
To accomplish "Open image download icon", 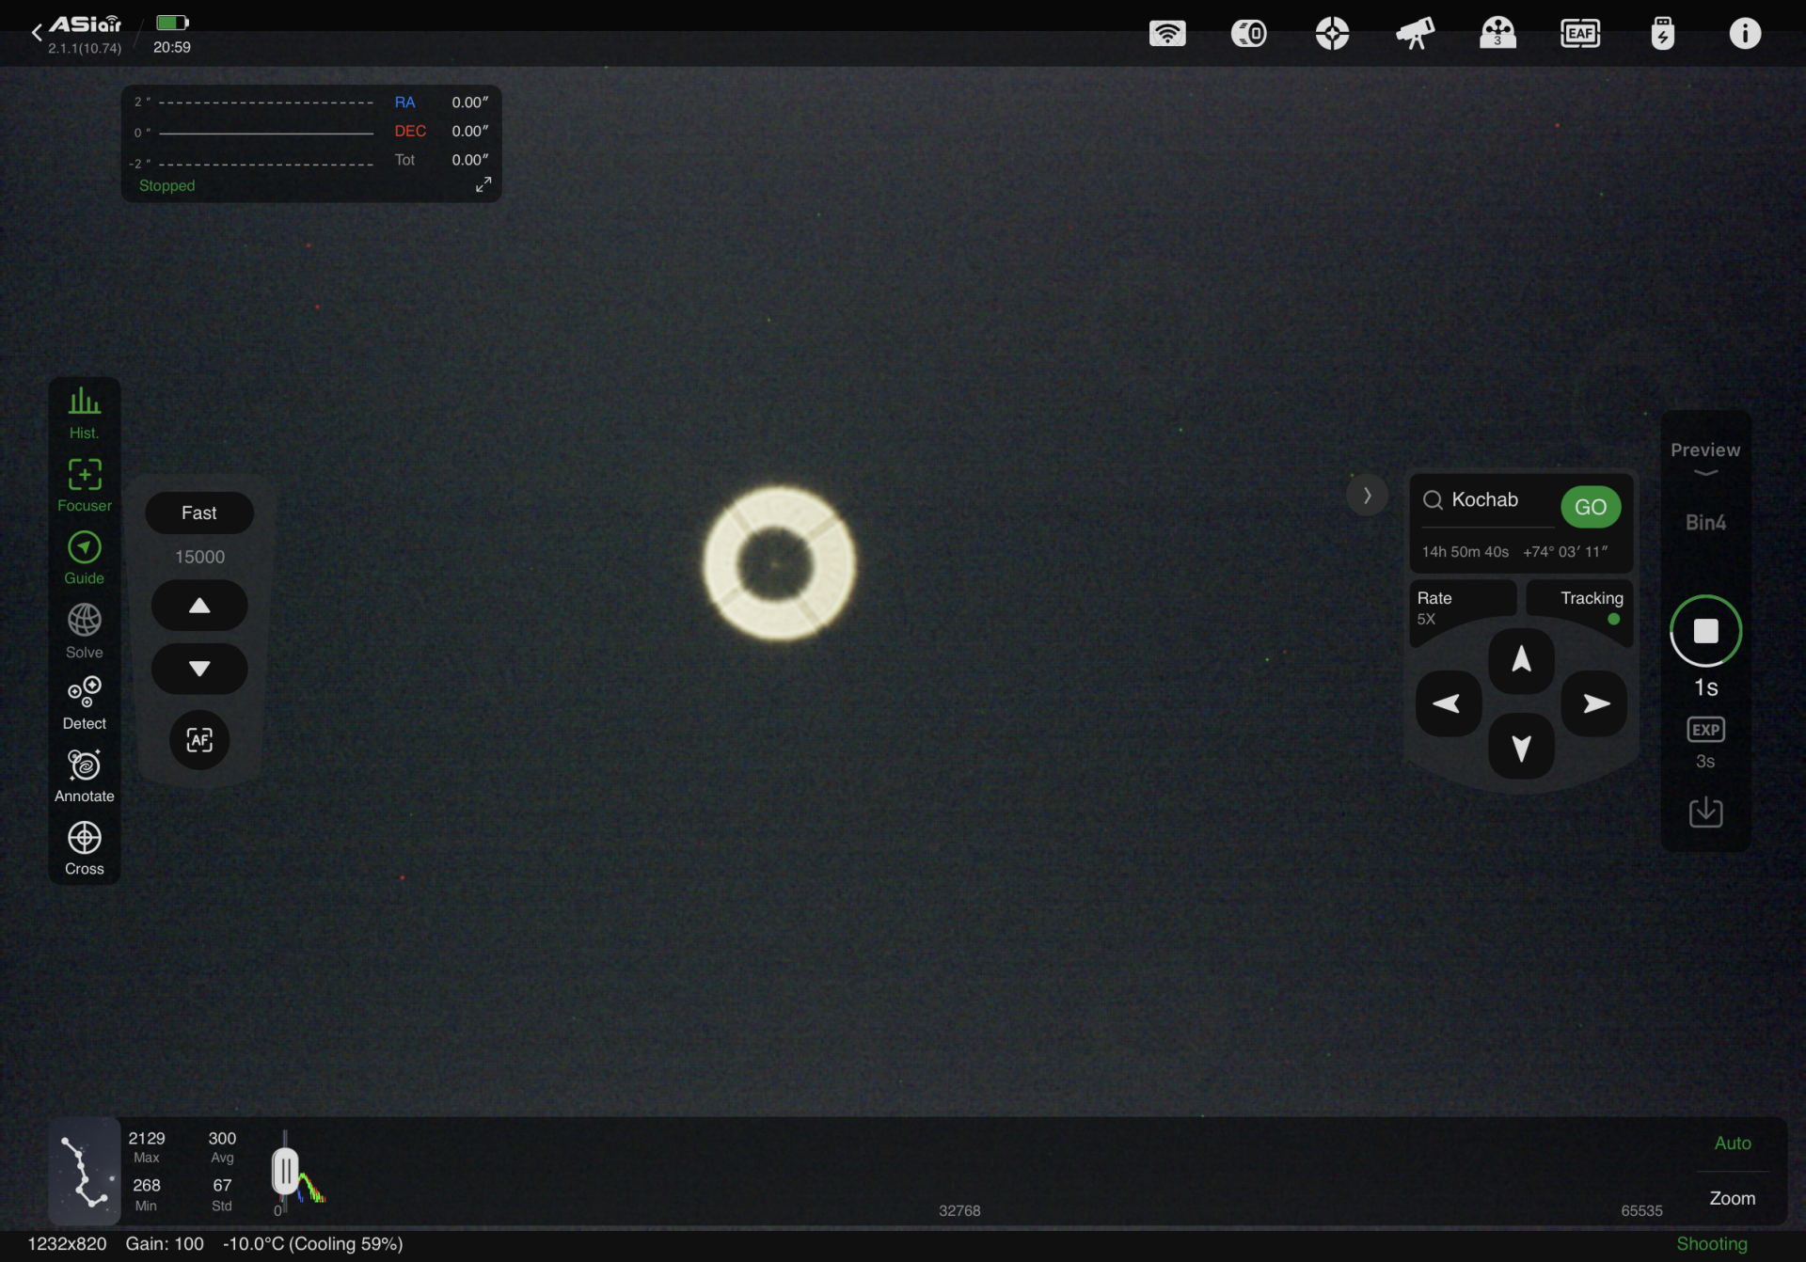I will pos(1705,812).
